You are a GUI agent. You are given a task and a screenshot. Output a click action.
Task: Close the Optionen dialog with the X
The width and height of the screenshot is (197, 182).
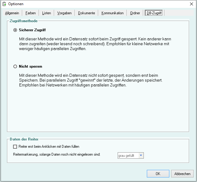(191, 4)
